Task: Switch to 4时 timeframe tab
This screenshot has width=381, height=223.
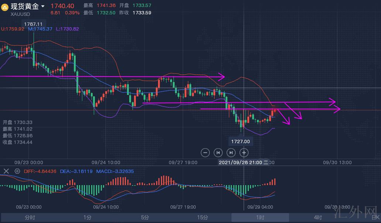Action: coord(317,217)
